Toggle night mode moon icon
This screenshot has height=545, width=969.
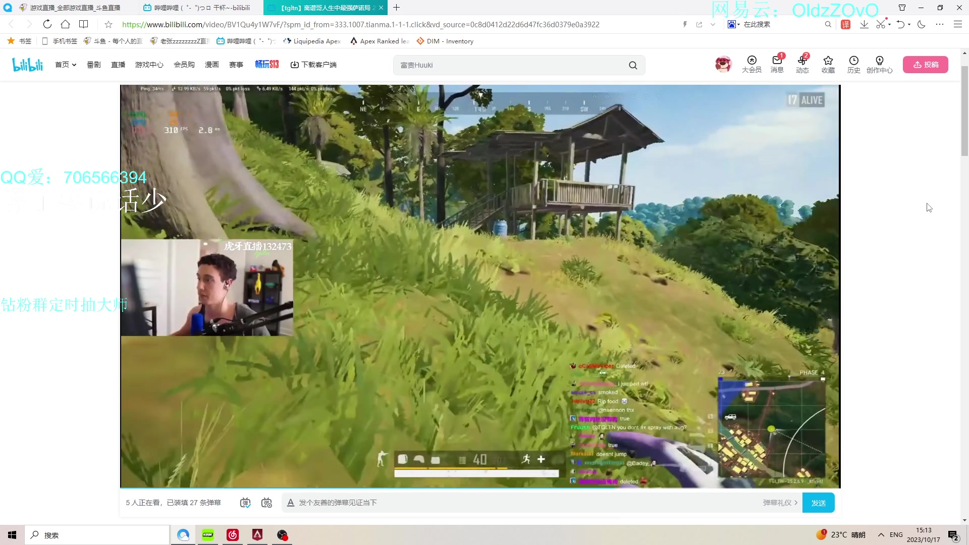[x=922, y=24]
